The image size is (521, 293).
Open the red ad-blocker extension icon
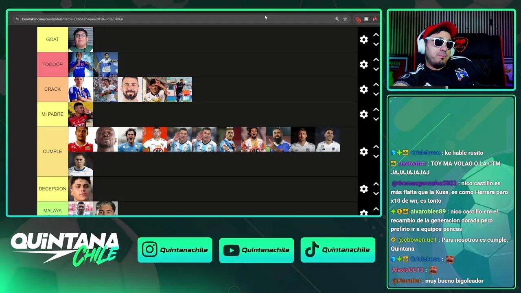coord(358,19)
